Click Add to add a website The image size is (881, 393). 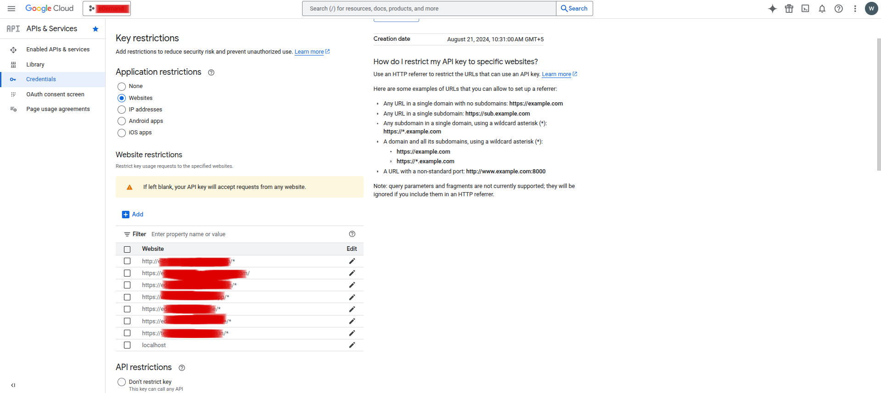pyautogui.click(x=133, y=215)
